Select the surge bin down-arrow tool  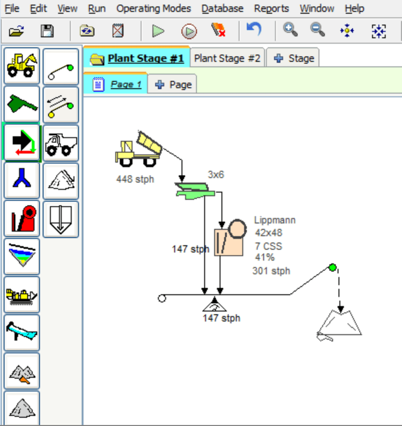click(61, 218)
